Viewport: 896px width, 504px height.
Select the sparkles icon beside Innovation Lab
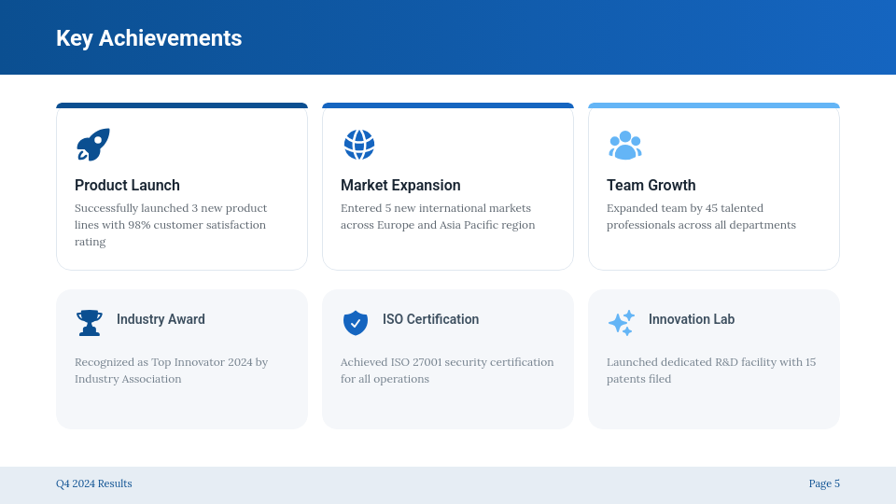point(622,323)
